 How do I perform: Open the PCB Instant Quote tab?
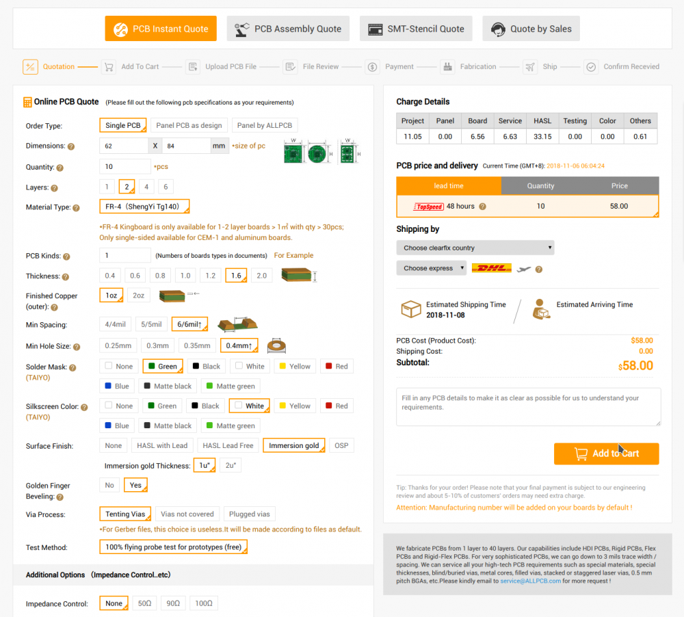click(161, 29)
